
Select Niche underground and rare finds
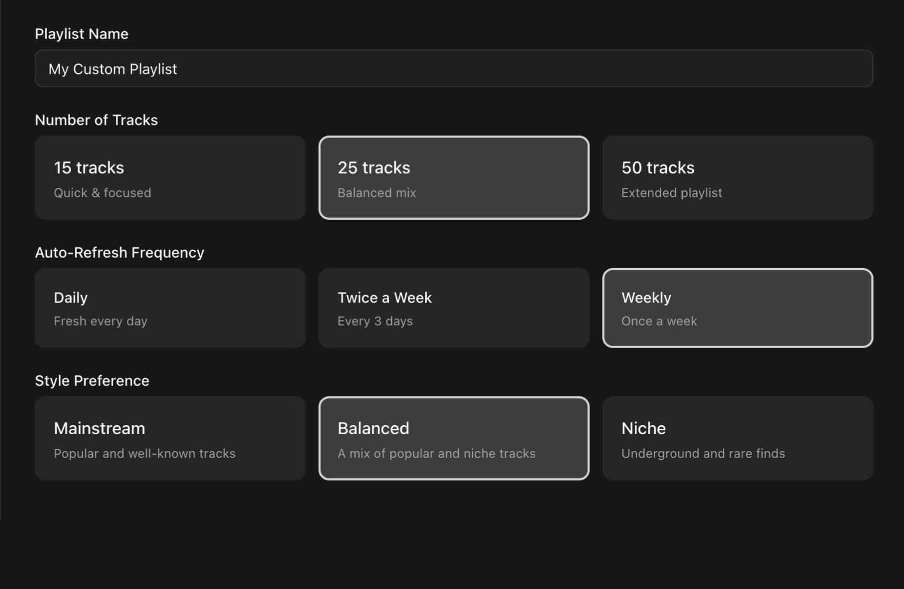coord(737,438)
